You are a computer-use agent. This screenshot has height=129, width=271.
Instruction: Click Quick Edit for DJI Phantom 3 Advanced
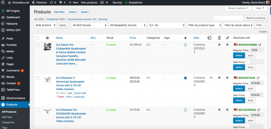pos(80,93)
